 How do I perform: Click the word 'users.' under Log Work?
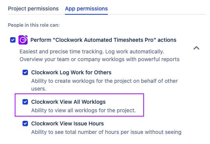point(39,89)
